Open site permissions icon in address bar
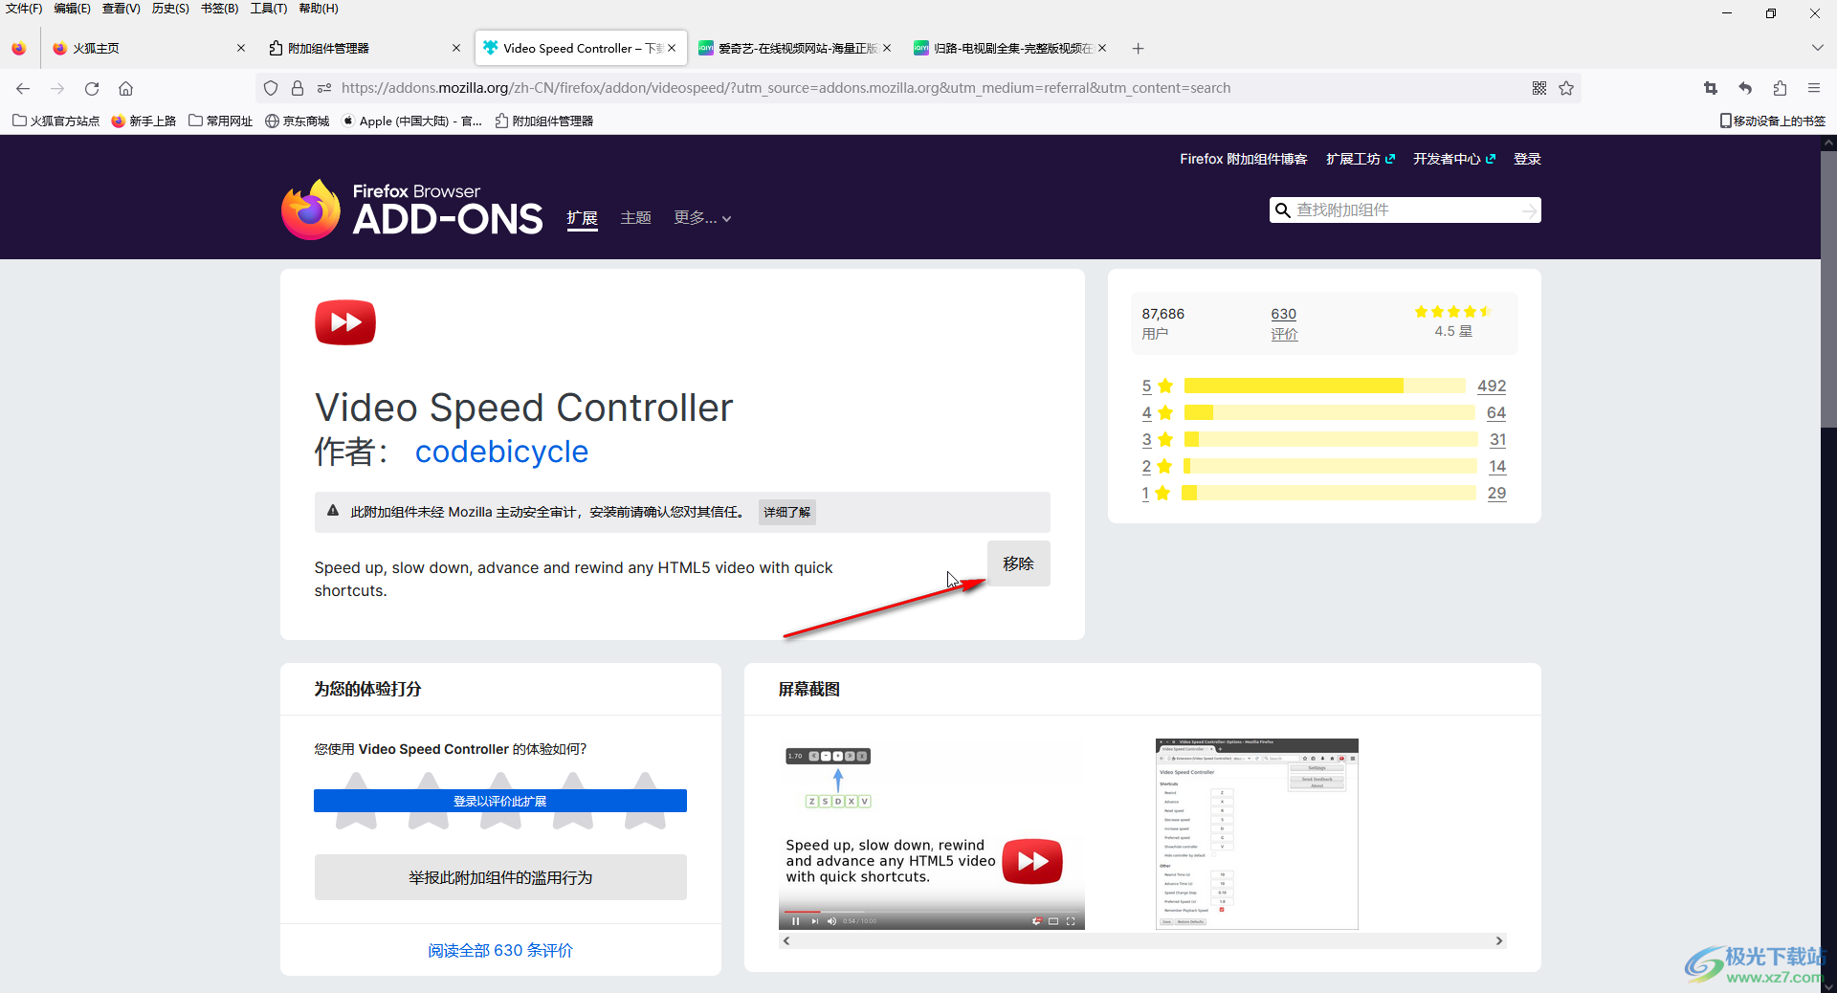Image resolution: width=1837 pixels, height=993 pixels. [x=324, y=88]
